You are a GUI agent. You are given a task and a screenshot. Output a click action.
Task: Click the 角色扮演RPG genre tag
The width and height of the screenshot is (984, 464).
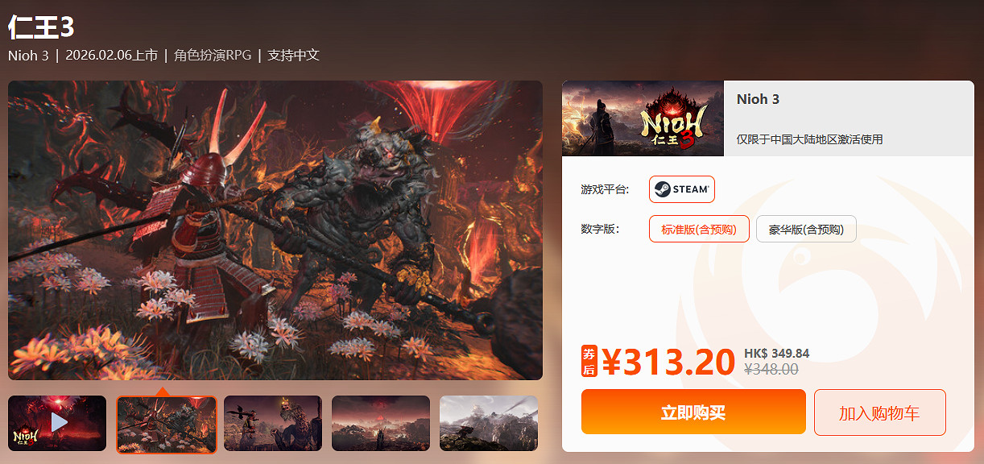[x=213, y=55]
